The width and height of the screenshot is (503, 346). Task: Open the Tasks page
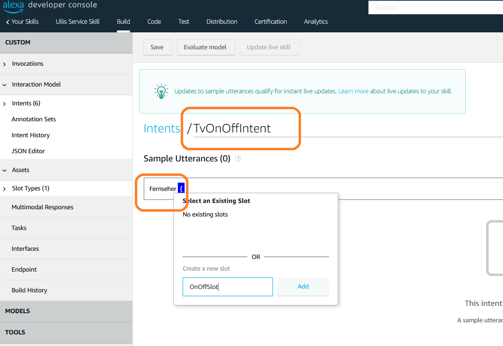coord(19,228)
